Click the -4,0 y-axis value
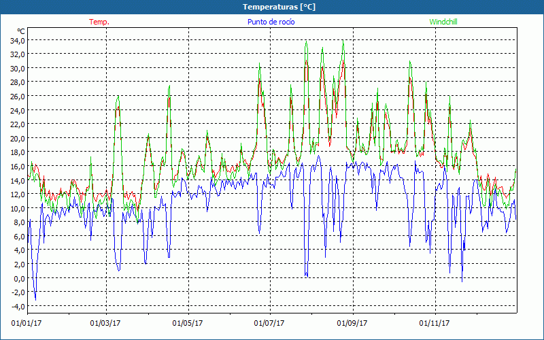 19,307
